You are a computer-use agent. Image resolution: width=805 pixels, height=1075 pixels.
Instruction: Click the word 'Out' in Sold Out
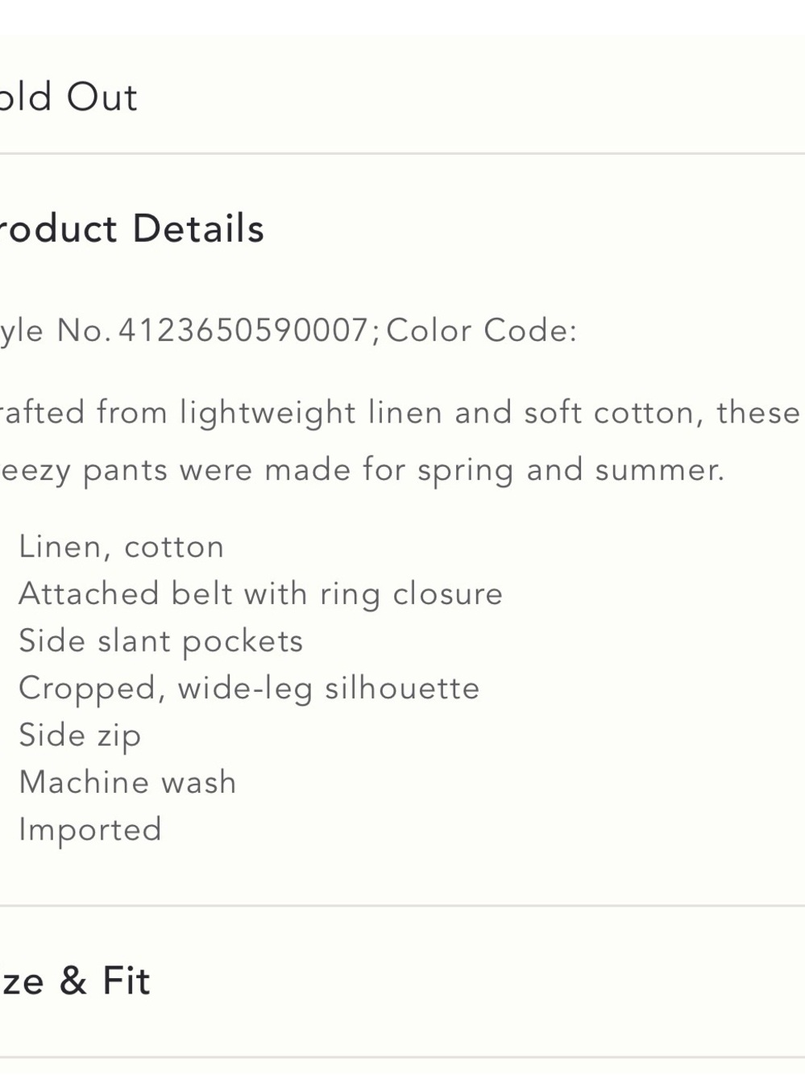click(x=102, y=98)
